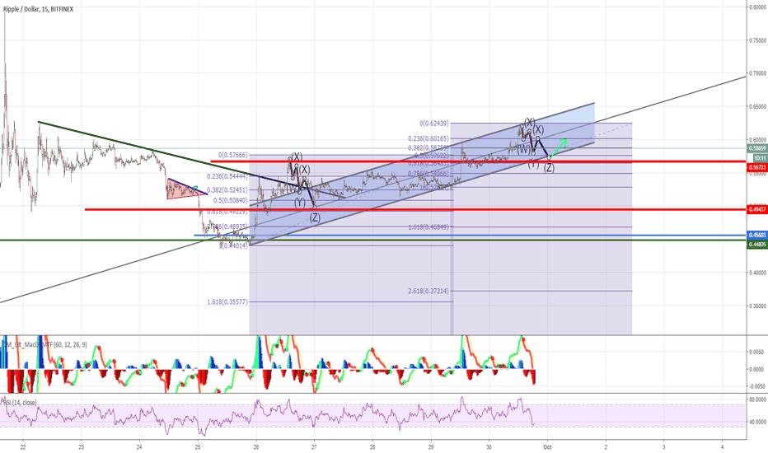
Task: Select the 1.618(0.35577) Fibonacci extension label
Action: 227,302
